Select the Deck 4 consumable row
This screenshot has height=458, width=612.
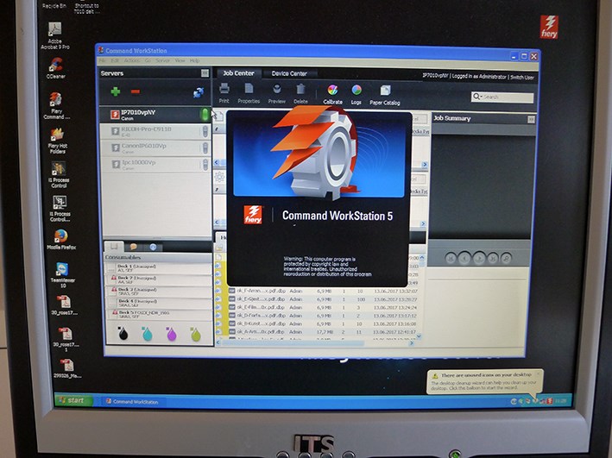tap(159, 303)
